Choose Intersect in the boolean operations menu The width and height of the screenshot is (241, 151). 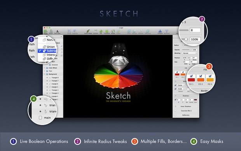tap(47, 55)
